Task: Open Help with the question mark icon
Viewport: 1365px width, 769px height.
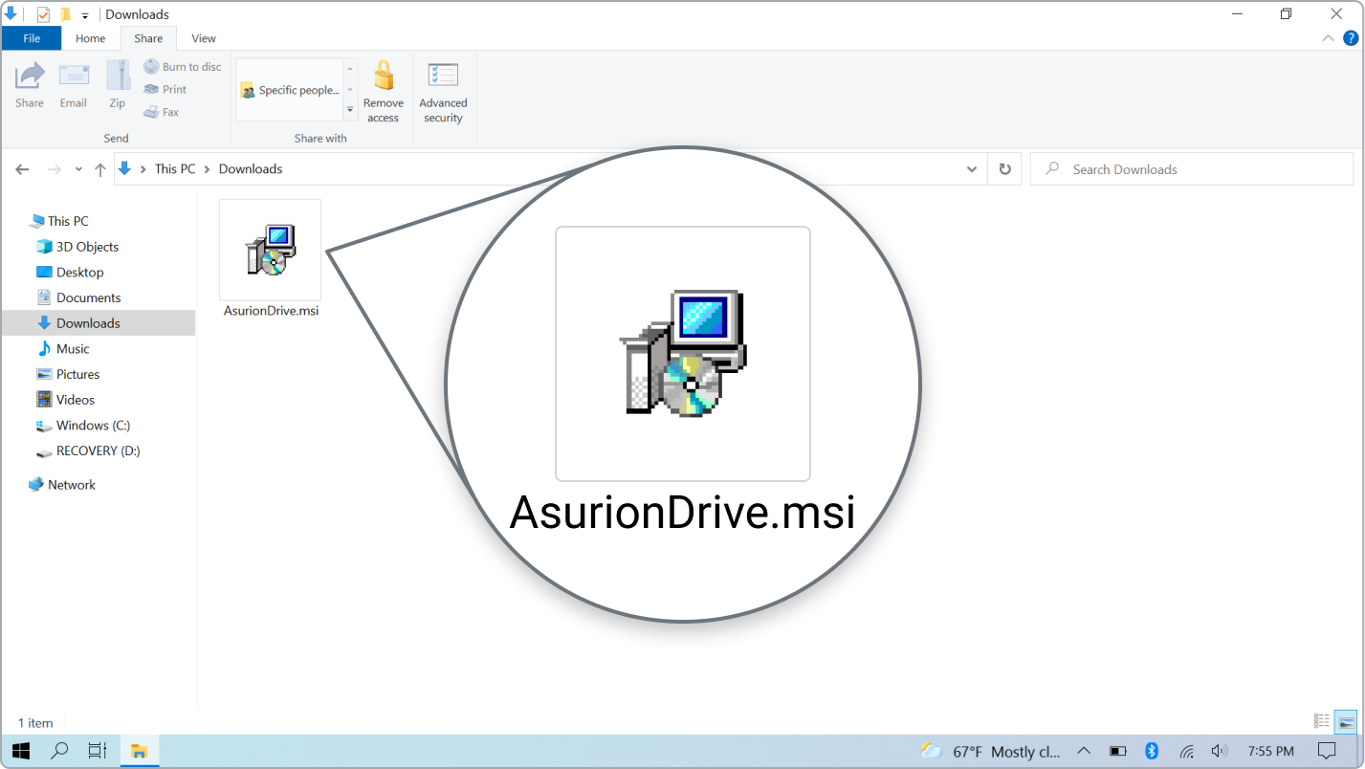Action: tap(1351, 38)
